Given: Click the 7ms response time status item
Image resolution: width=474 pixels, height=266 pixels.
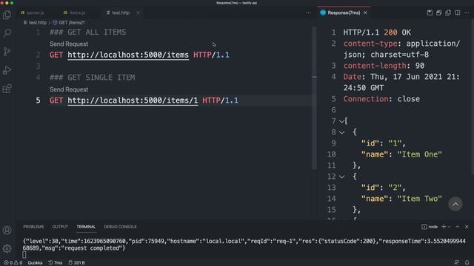Looking at the screenshot, I should 56,263.
